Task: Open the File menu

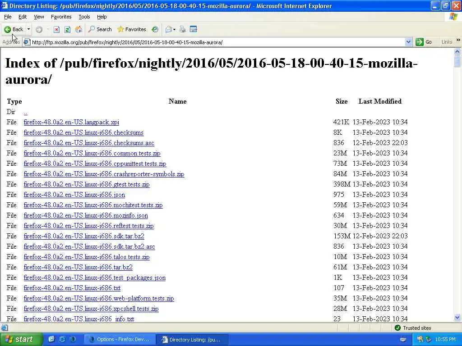Action: coord(8,17)
